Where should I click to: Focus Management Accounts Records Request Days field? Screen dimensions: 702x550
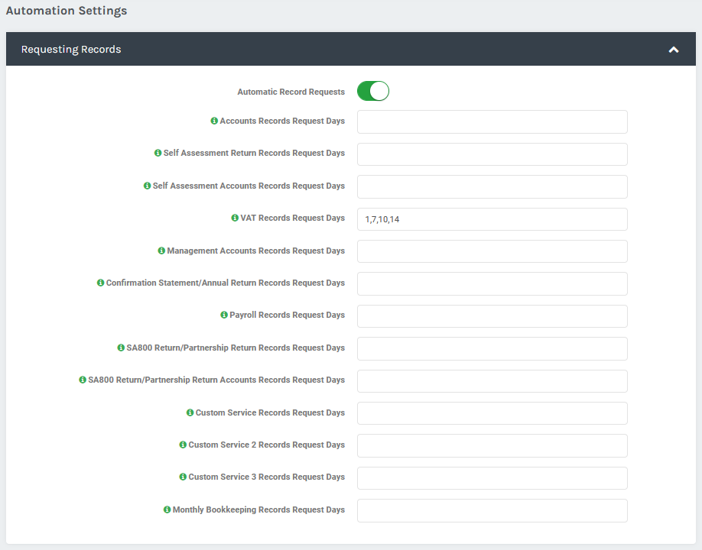click(x=492, y=251)
